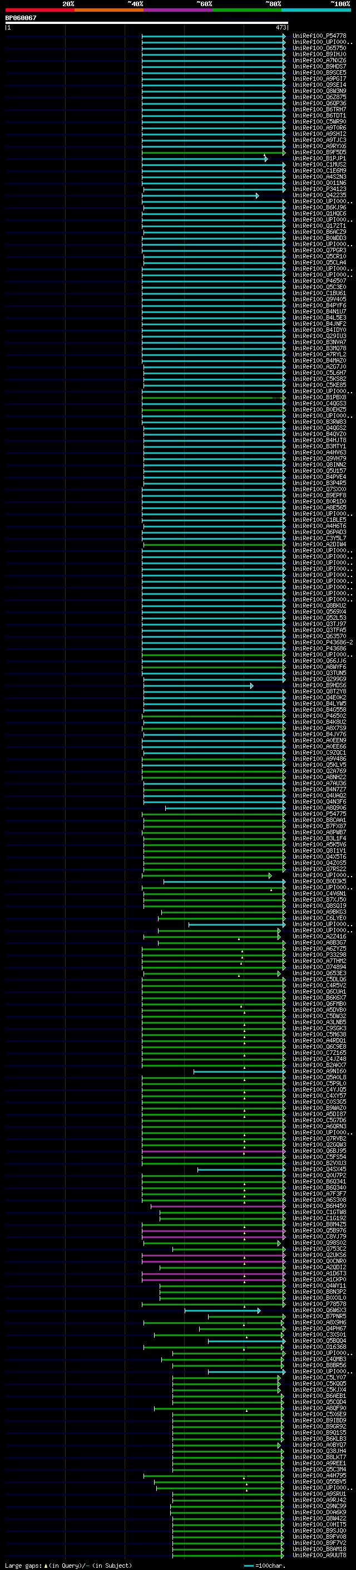356x1570 pixels.
Task: Click the cyan ~100% legend segment
Action: (x=317, y=10)
